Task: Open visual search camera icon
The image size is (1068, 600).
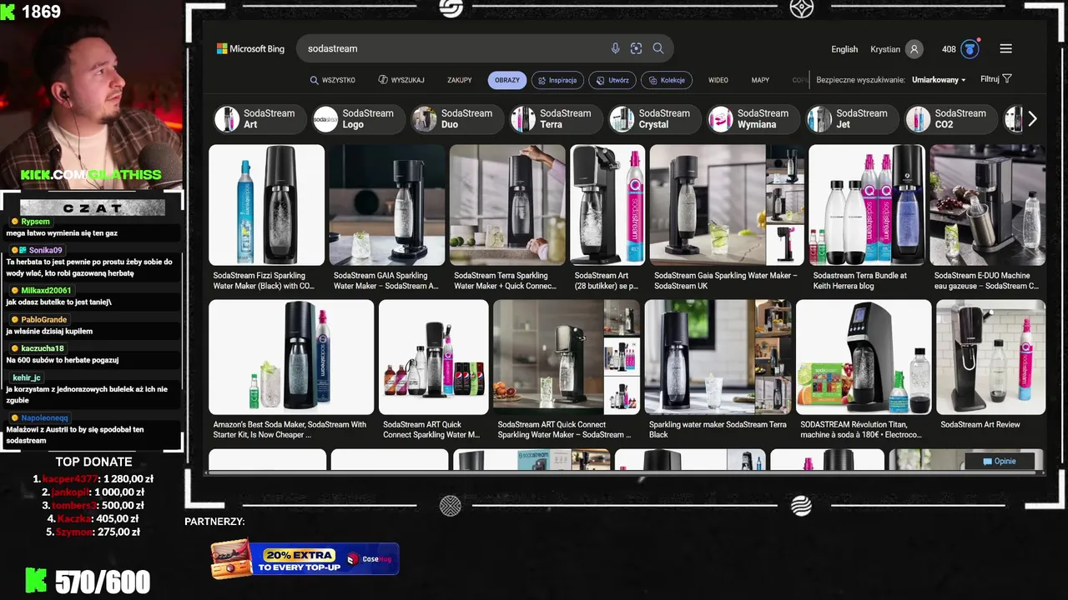Action: pos(636,48)
